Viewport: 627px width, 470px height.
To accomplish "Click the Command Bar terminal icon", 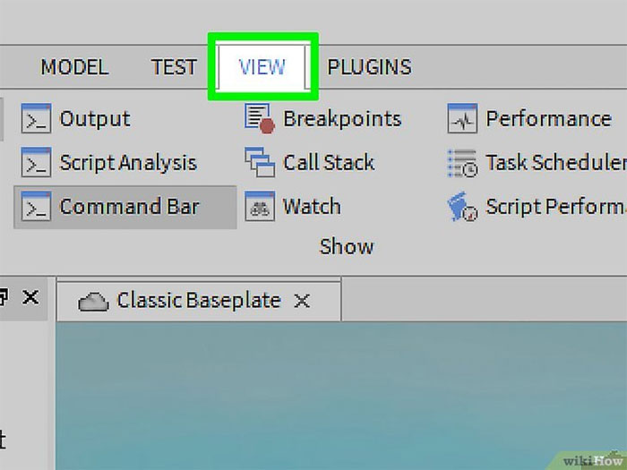I will tap(36, 207).
